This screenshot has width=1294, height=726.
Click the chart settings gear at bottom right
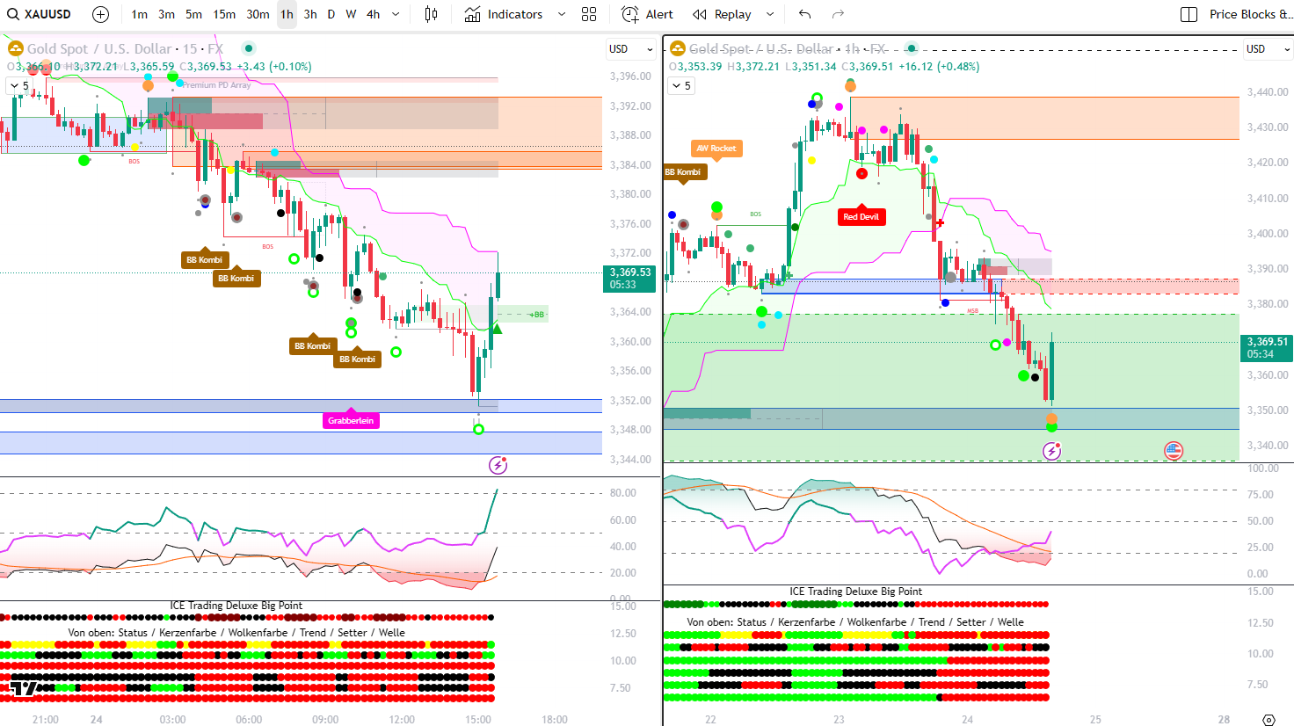1268,720
